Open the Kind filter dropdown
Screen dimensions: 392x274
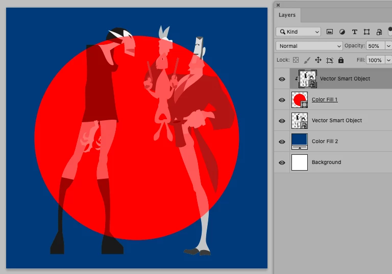click(x=298, y=32)
